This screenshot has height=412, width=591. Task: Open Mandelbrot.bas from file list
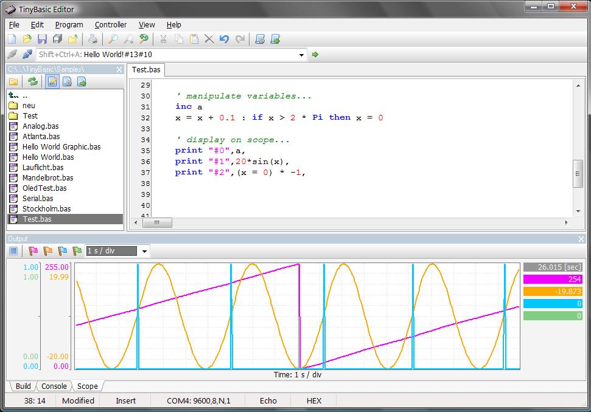(47, 178)
